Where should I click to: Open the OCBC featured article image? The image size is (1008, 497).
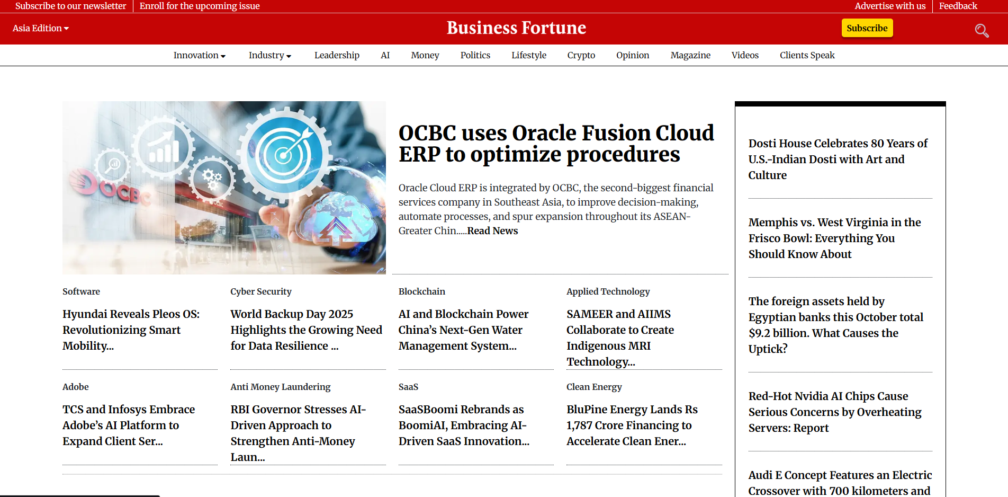(224, 188)
